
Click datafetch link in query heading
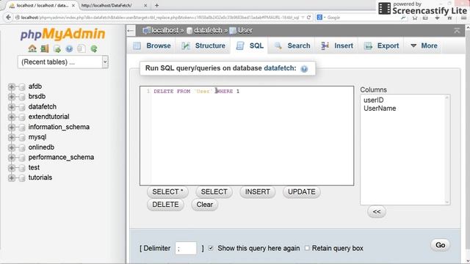[x=280, y=68]
